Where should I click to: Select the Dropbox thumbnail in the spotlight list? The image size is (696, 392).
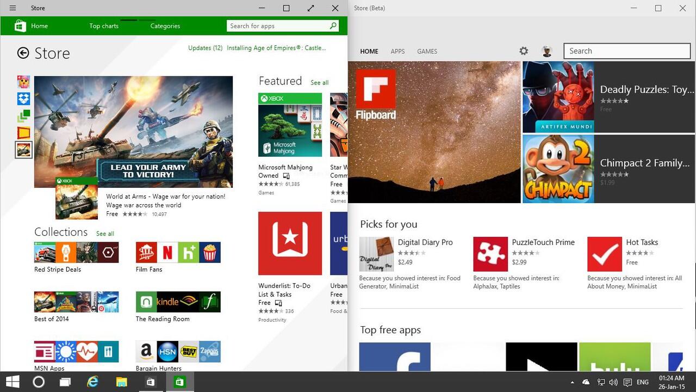tap(23, 99)
